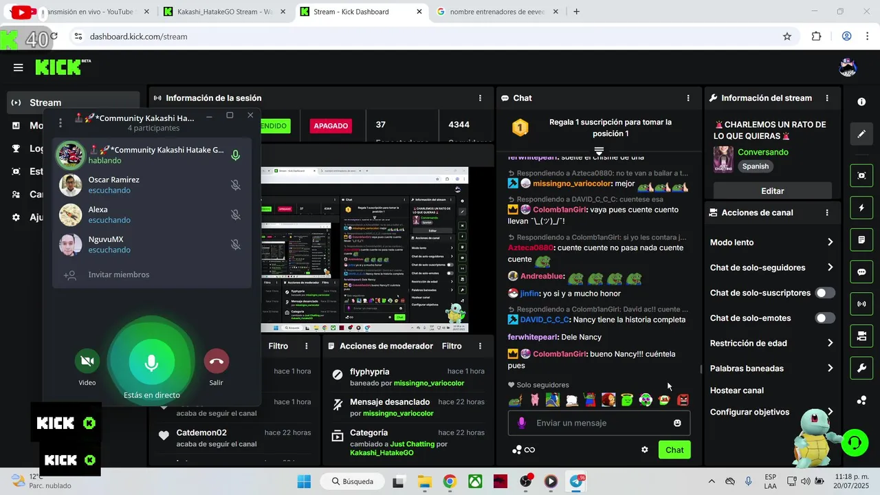Viewport: 880px width, 495px height.
Task: Open the emoji picker in message box
Action: click(x=677, y=423)
